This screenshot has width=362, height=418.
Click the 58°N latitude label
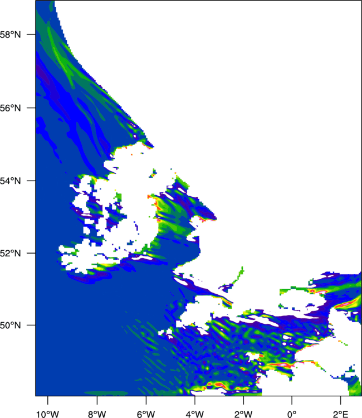10,35
